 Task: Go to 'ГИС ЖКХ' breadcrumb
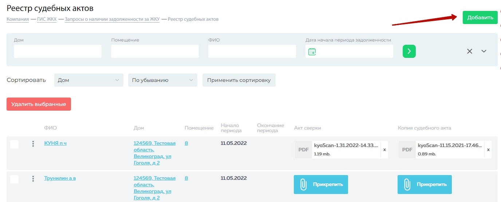pyautogui.click(x=47, y=19)
